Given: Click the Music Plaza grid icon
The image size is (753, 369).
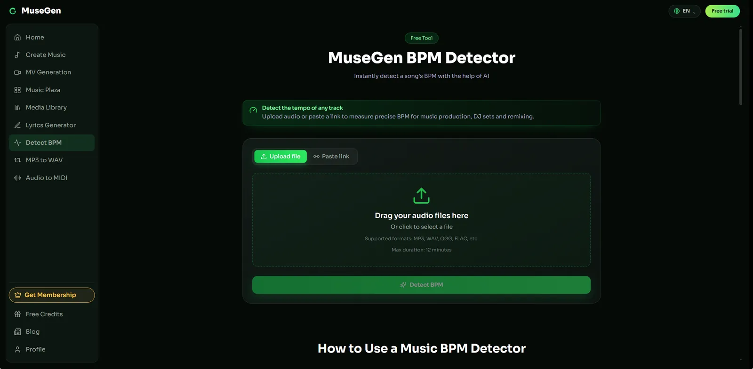Looking at the screenshot, I should pos(17,90).
